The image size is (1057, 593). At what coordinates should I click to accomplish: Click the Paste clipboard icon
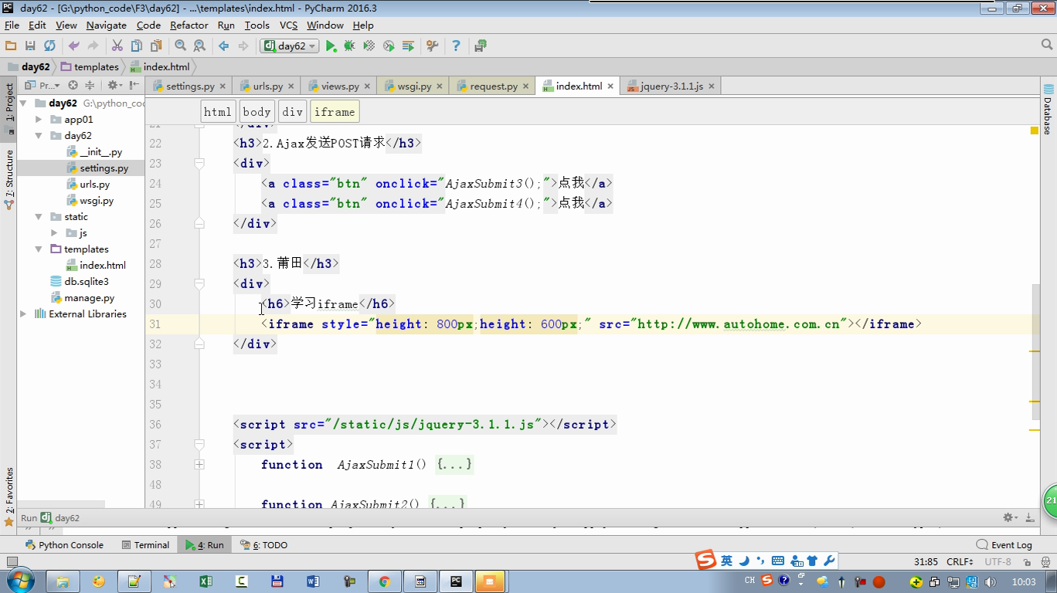tap(156, 46)
